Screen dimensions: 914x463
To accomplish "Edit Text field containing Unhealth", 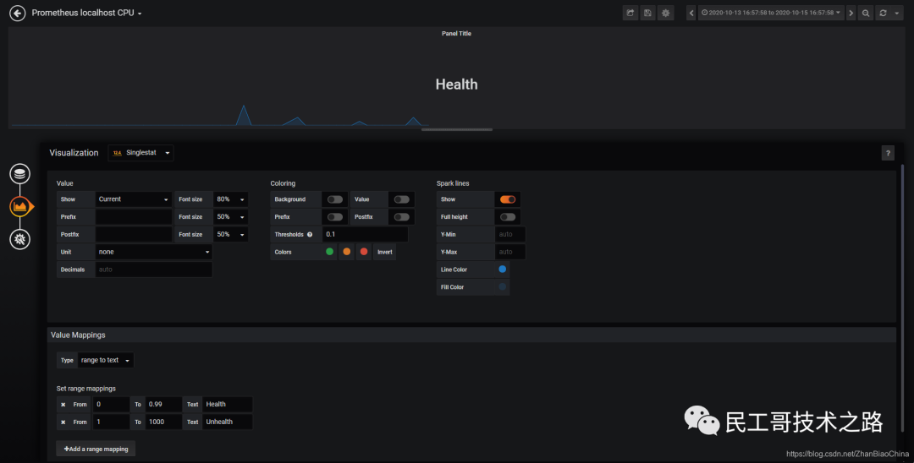I will pyautogui.click(x=228, y=422).
